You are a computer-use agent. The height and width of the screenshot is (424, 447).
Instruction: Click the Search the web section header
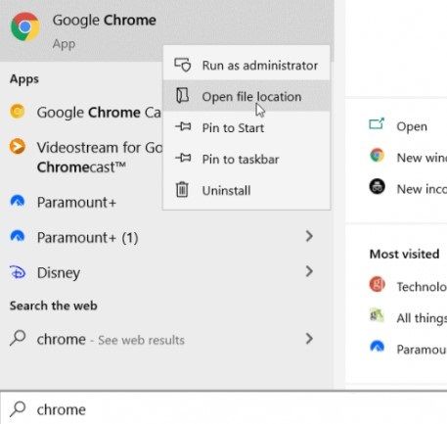(x=54, y=306)
